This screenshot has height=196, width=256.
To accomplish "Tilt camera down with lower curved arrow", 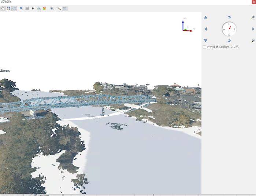I will coord(229,41).
